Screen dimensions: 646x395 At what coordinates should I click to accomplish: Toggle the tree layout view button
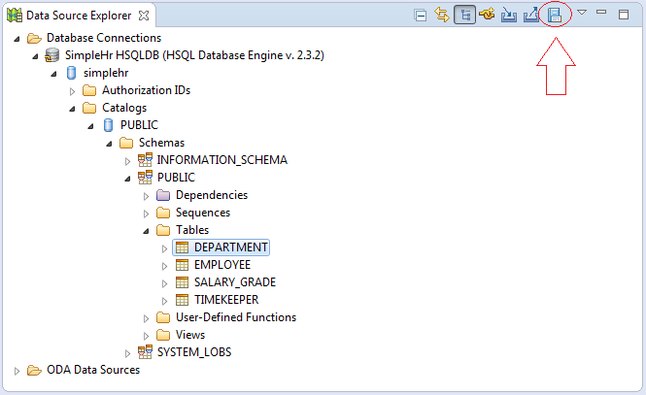(464, 16)
